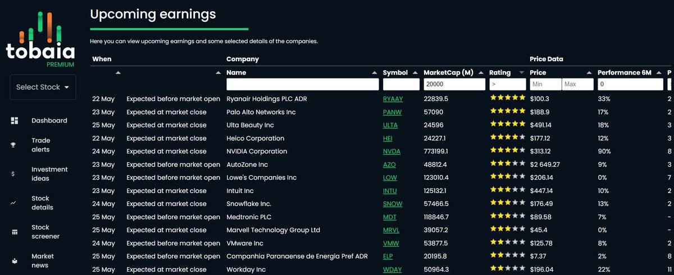Click the tobaia Premium logo
This screenshot has width=674, height=275.
click(40, 38)
